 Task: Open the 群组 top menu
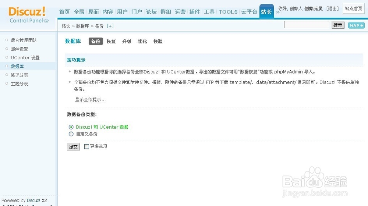pyautogui.click(x=166, y=12)
